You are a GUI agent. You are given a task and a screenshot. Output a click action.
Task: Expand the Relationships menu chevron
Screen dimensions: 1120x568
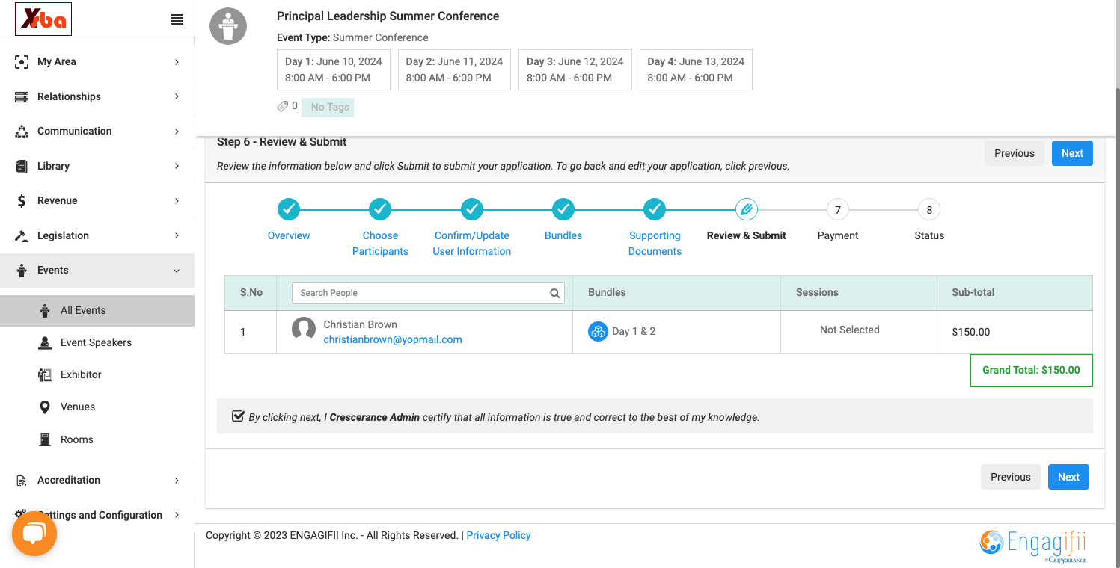[177, 96]
